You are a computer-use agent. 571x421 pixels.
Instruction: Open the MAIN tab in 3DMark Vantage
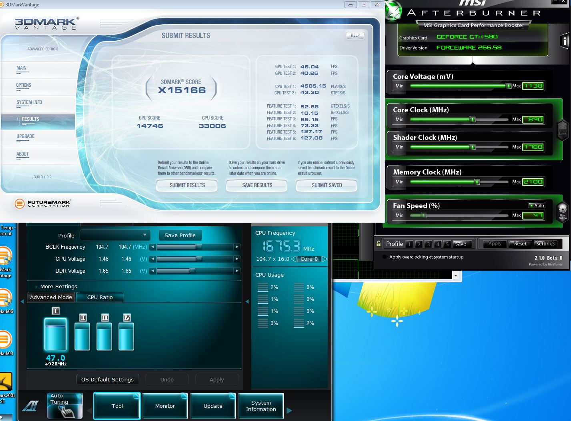click(x=22, y=68)
